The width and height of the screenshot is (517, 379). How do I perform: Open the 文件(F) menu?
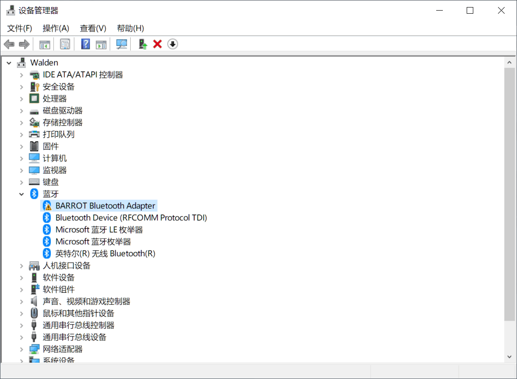(19, 28)
